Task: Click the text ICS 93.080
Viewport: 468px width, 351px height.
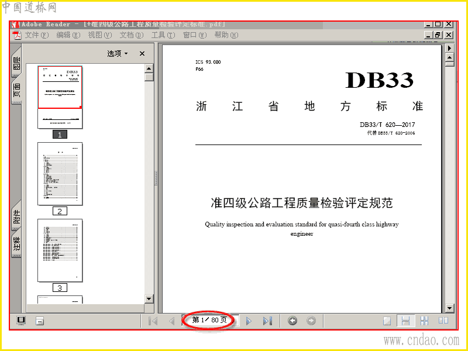Action: coord(208,62)
